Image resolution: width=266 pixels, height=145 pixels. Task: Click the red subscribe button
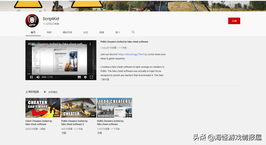[x=234, y=21]
